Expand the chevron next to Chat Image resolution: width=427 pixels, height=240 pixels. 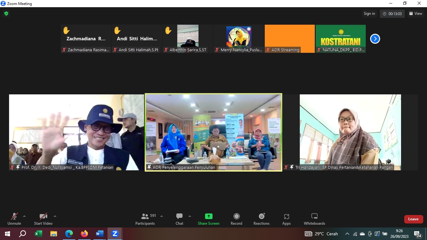190,216
